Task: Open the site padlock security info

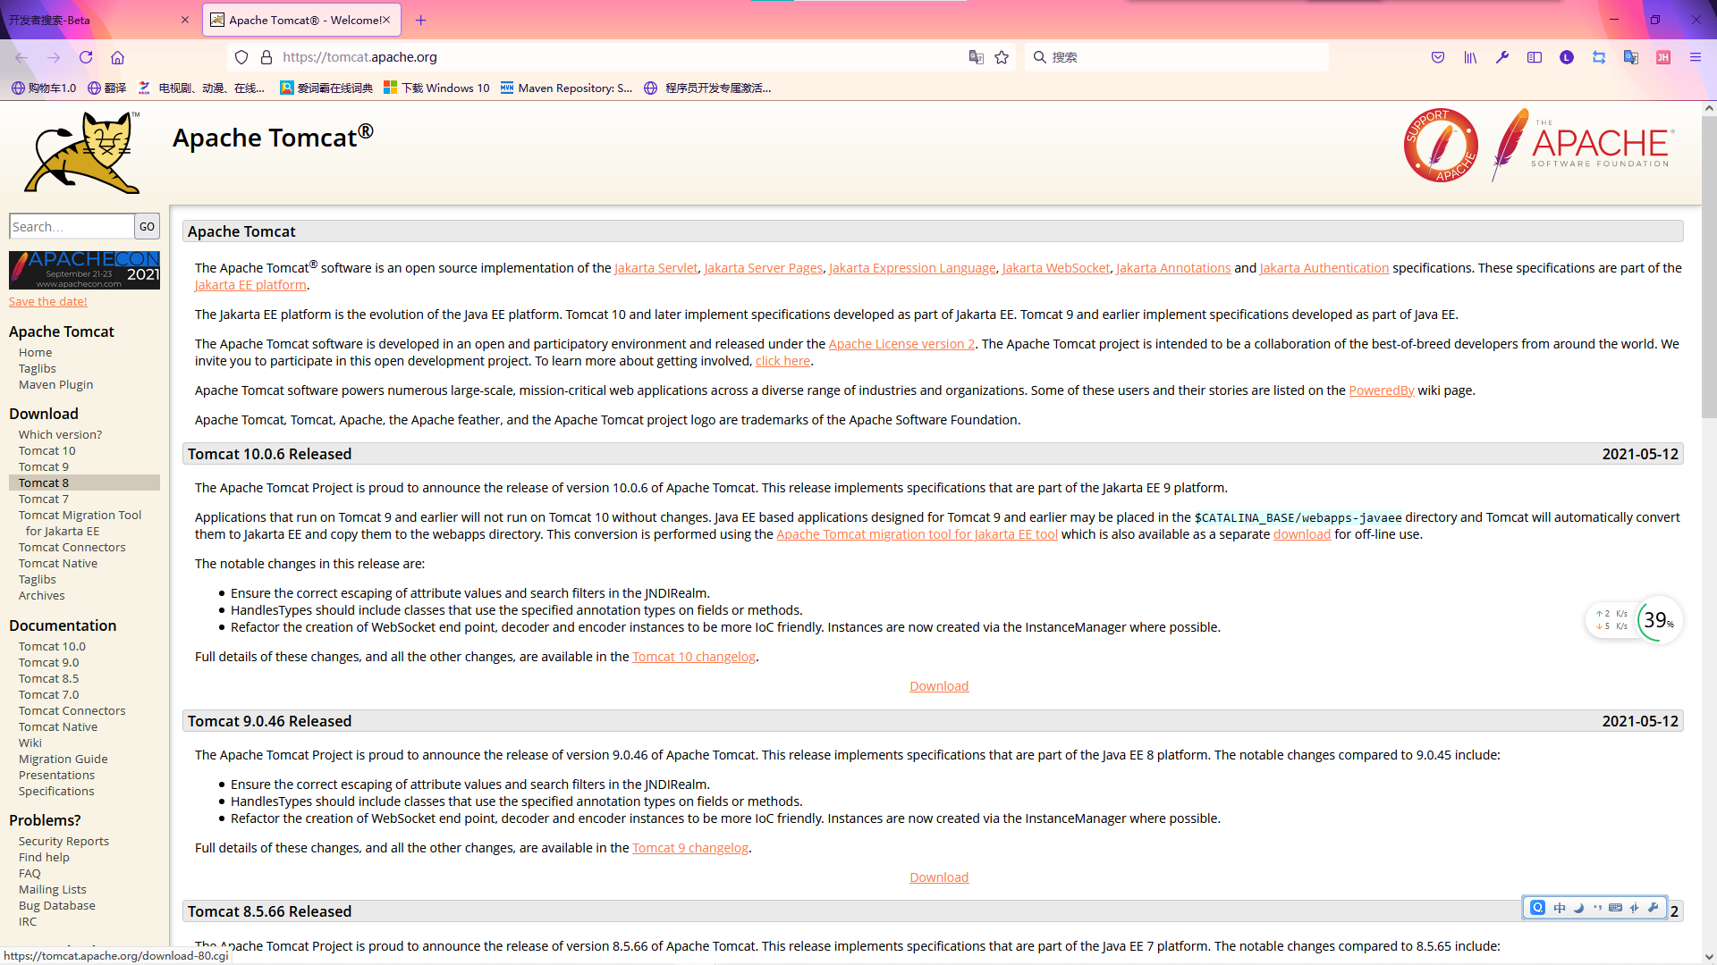Action: 266,57
